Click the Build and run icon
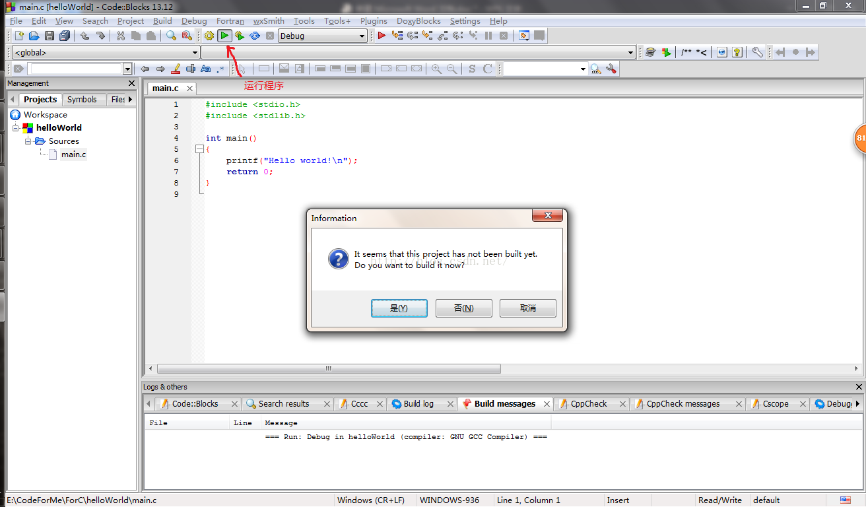The image size is (866, 507). coord(240,36)
